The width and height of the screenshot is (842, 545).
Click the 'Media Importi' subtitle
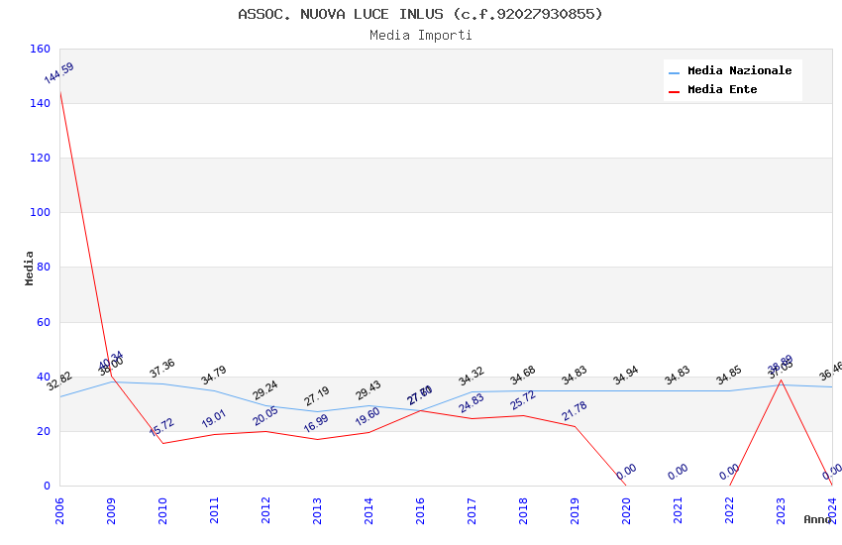click(420, 35)
